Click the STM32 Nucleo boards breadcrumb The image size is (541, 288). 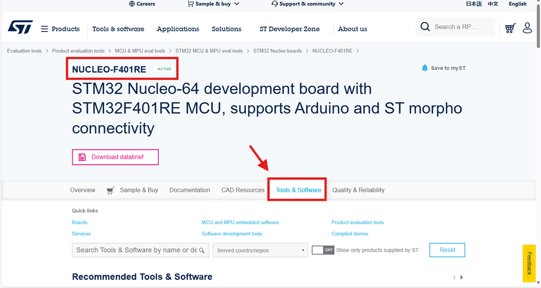click(x=277, y=51)
